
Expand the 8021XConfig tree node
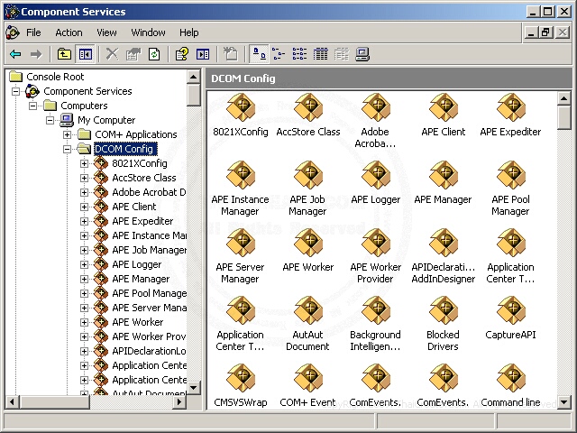[84, 163]
